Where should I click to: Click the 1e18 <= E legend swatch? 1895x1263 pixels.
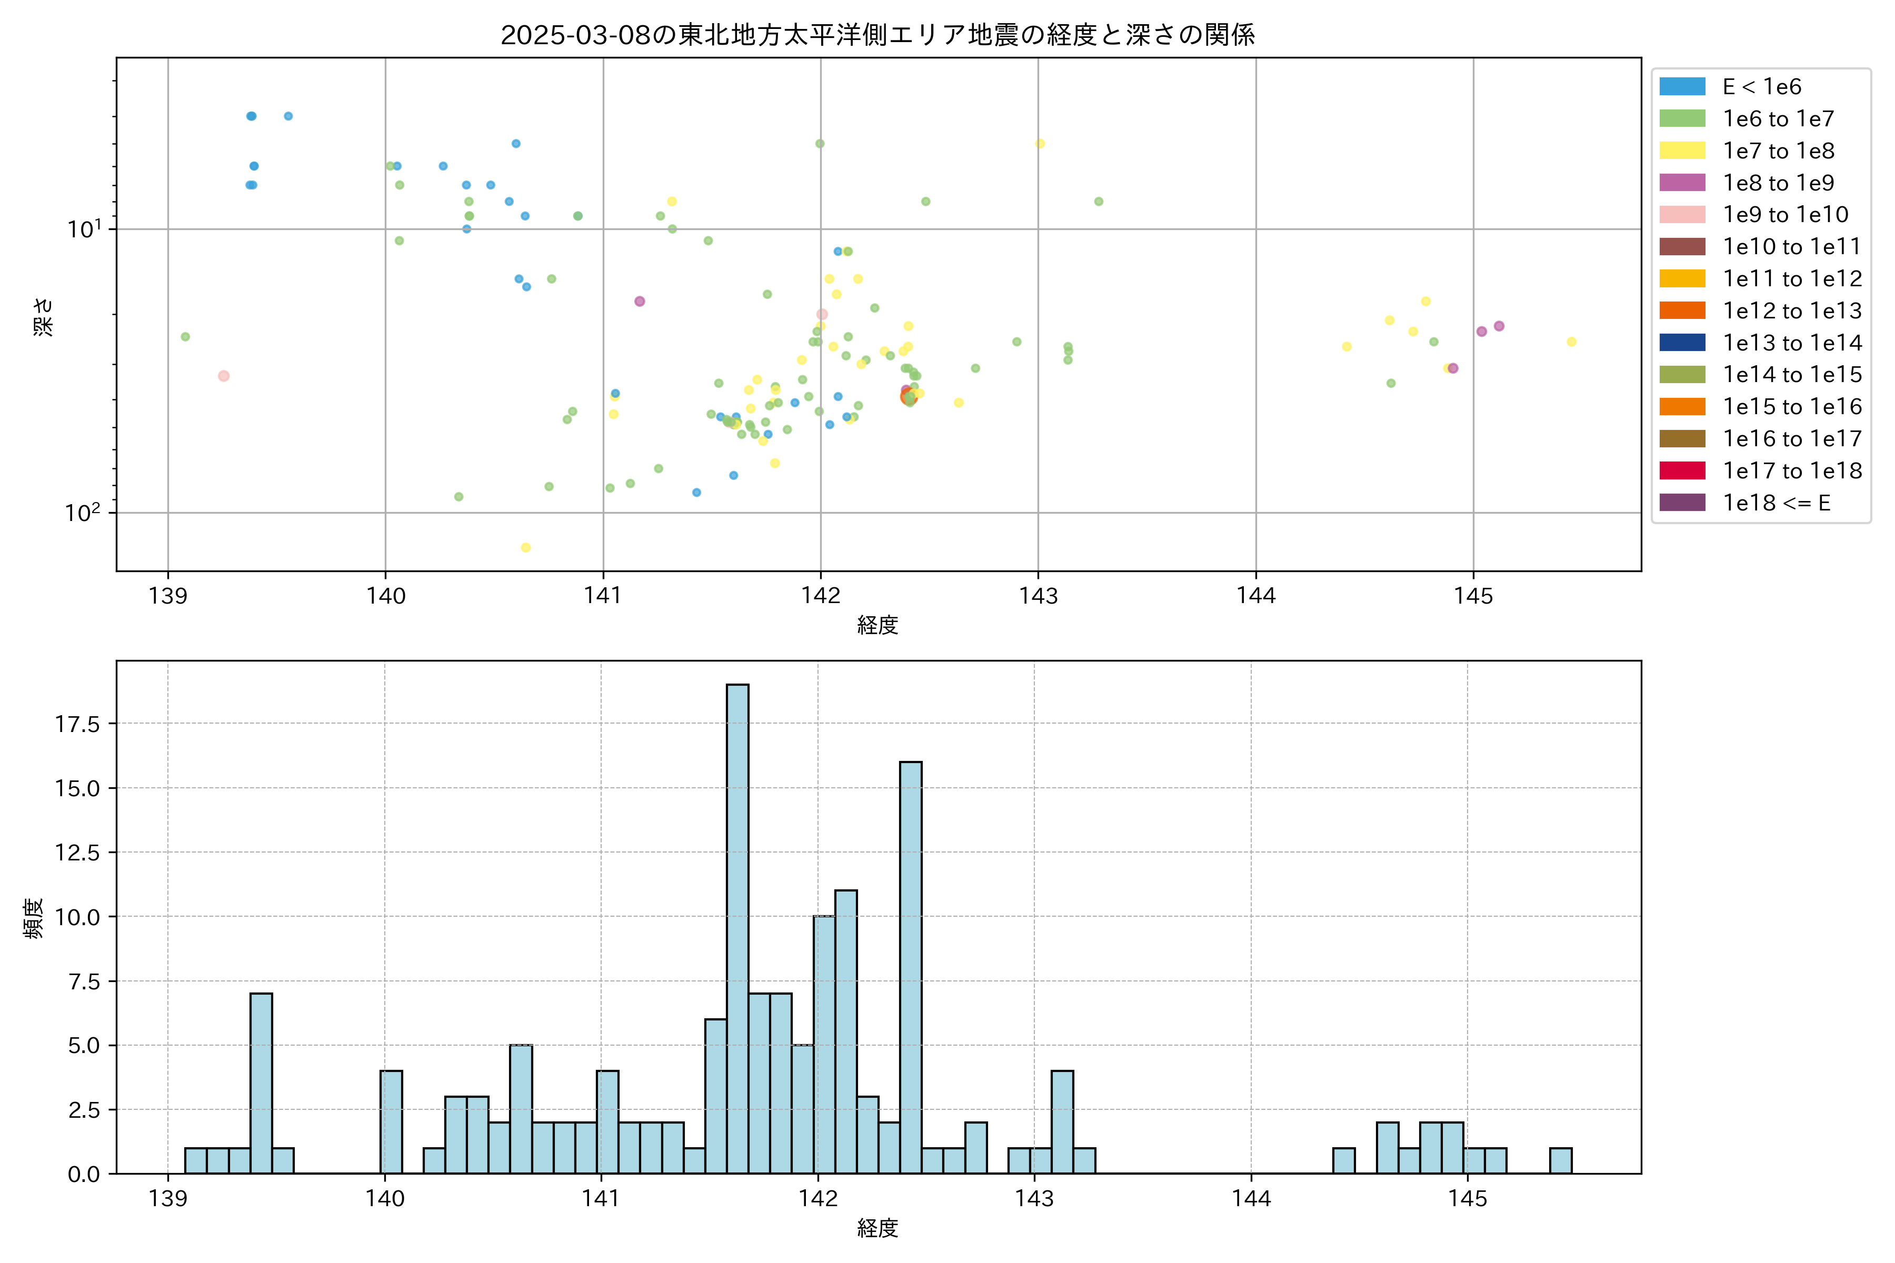pyautogui.click(x=1682, y=503)
